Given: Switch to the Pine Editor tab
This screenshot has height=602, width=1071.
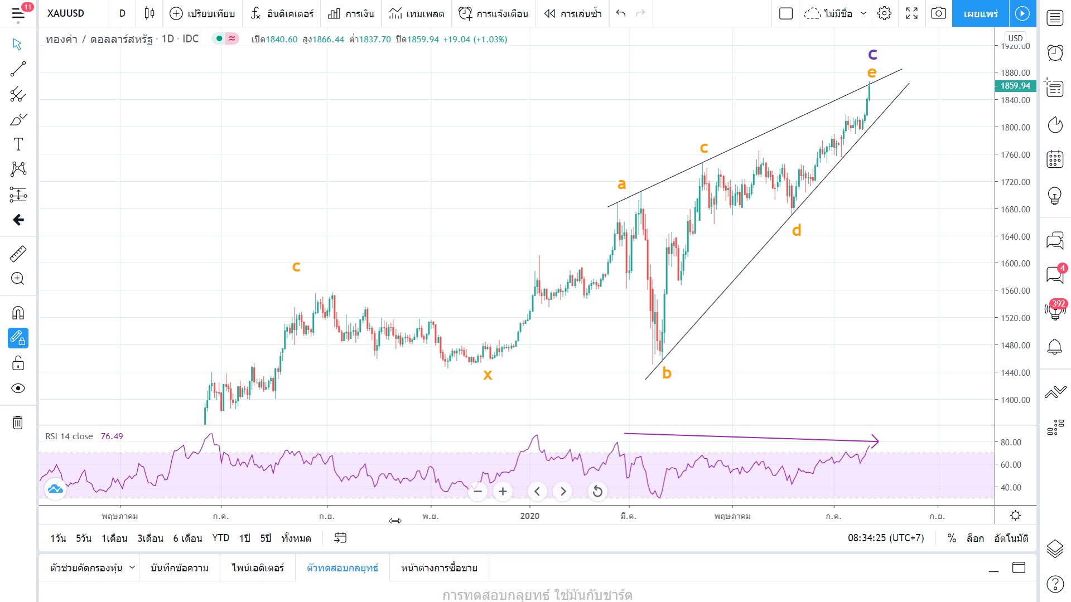Looking at the screenshot, I should pos(258,567).
